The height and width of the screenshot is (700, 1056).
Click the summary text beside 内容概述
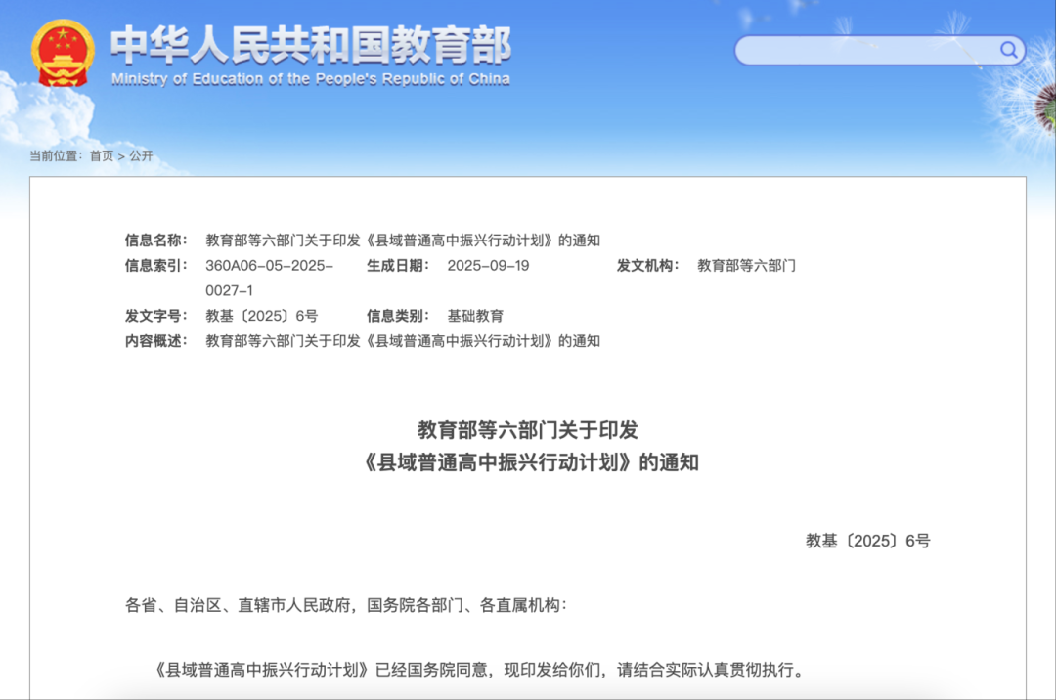[x=402, y=341]
